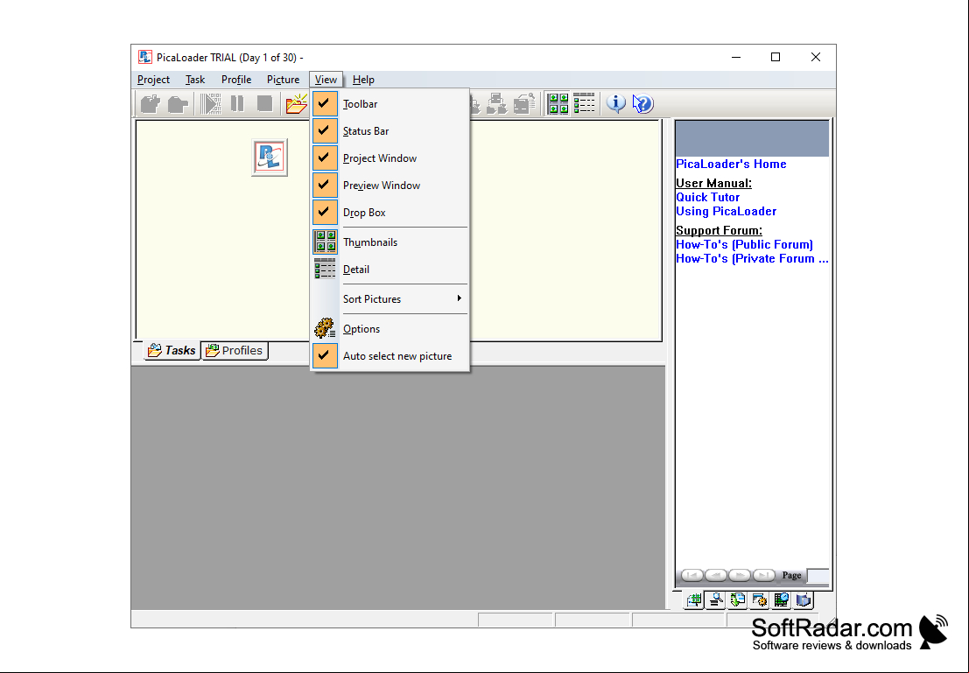This screenshot has height=673, width=969.
Task: Click the thumbnail grid bottom panel tab icon
Action: pyautogui.click(x=694, y=599)
